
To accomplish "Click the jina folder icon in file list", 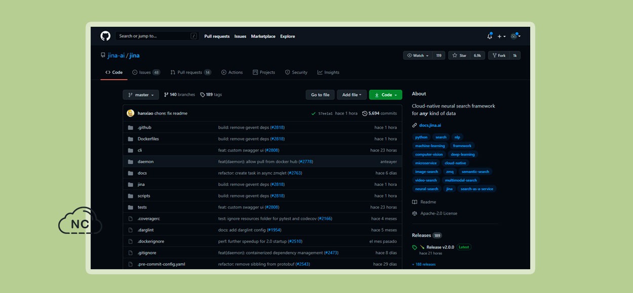I will [131, 184].
